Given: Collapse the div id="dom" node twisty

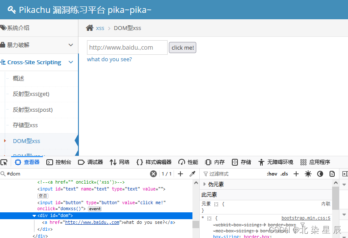Looking at the screenshot, I should pyautogui.click(x=34, y=216).
